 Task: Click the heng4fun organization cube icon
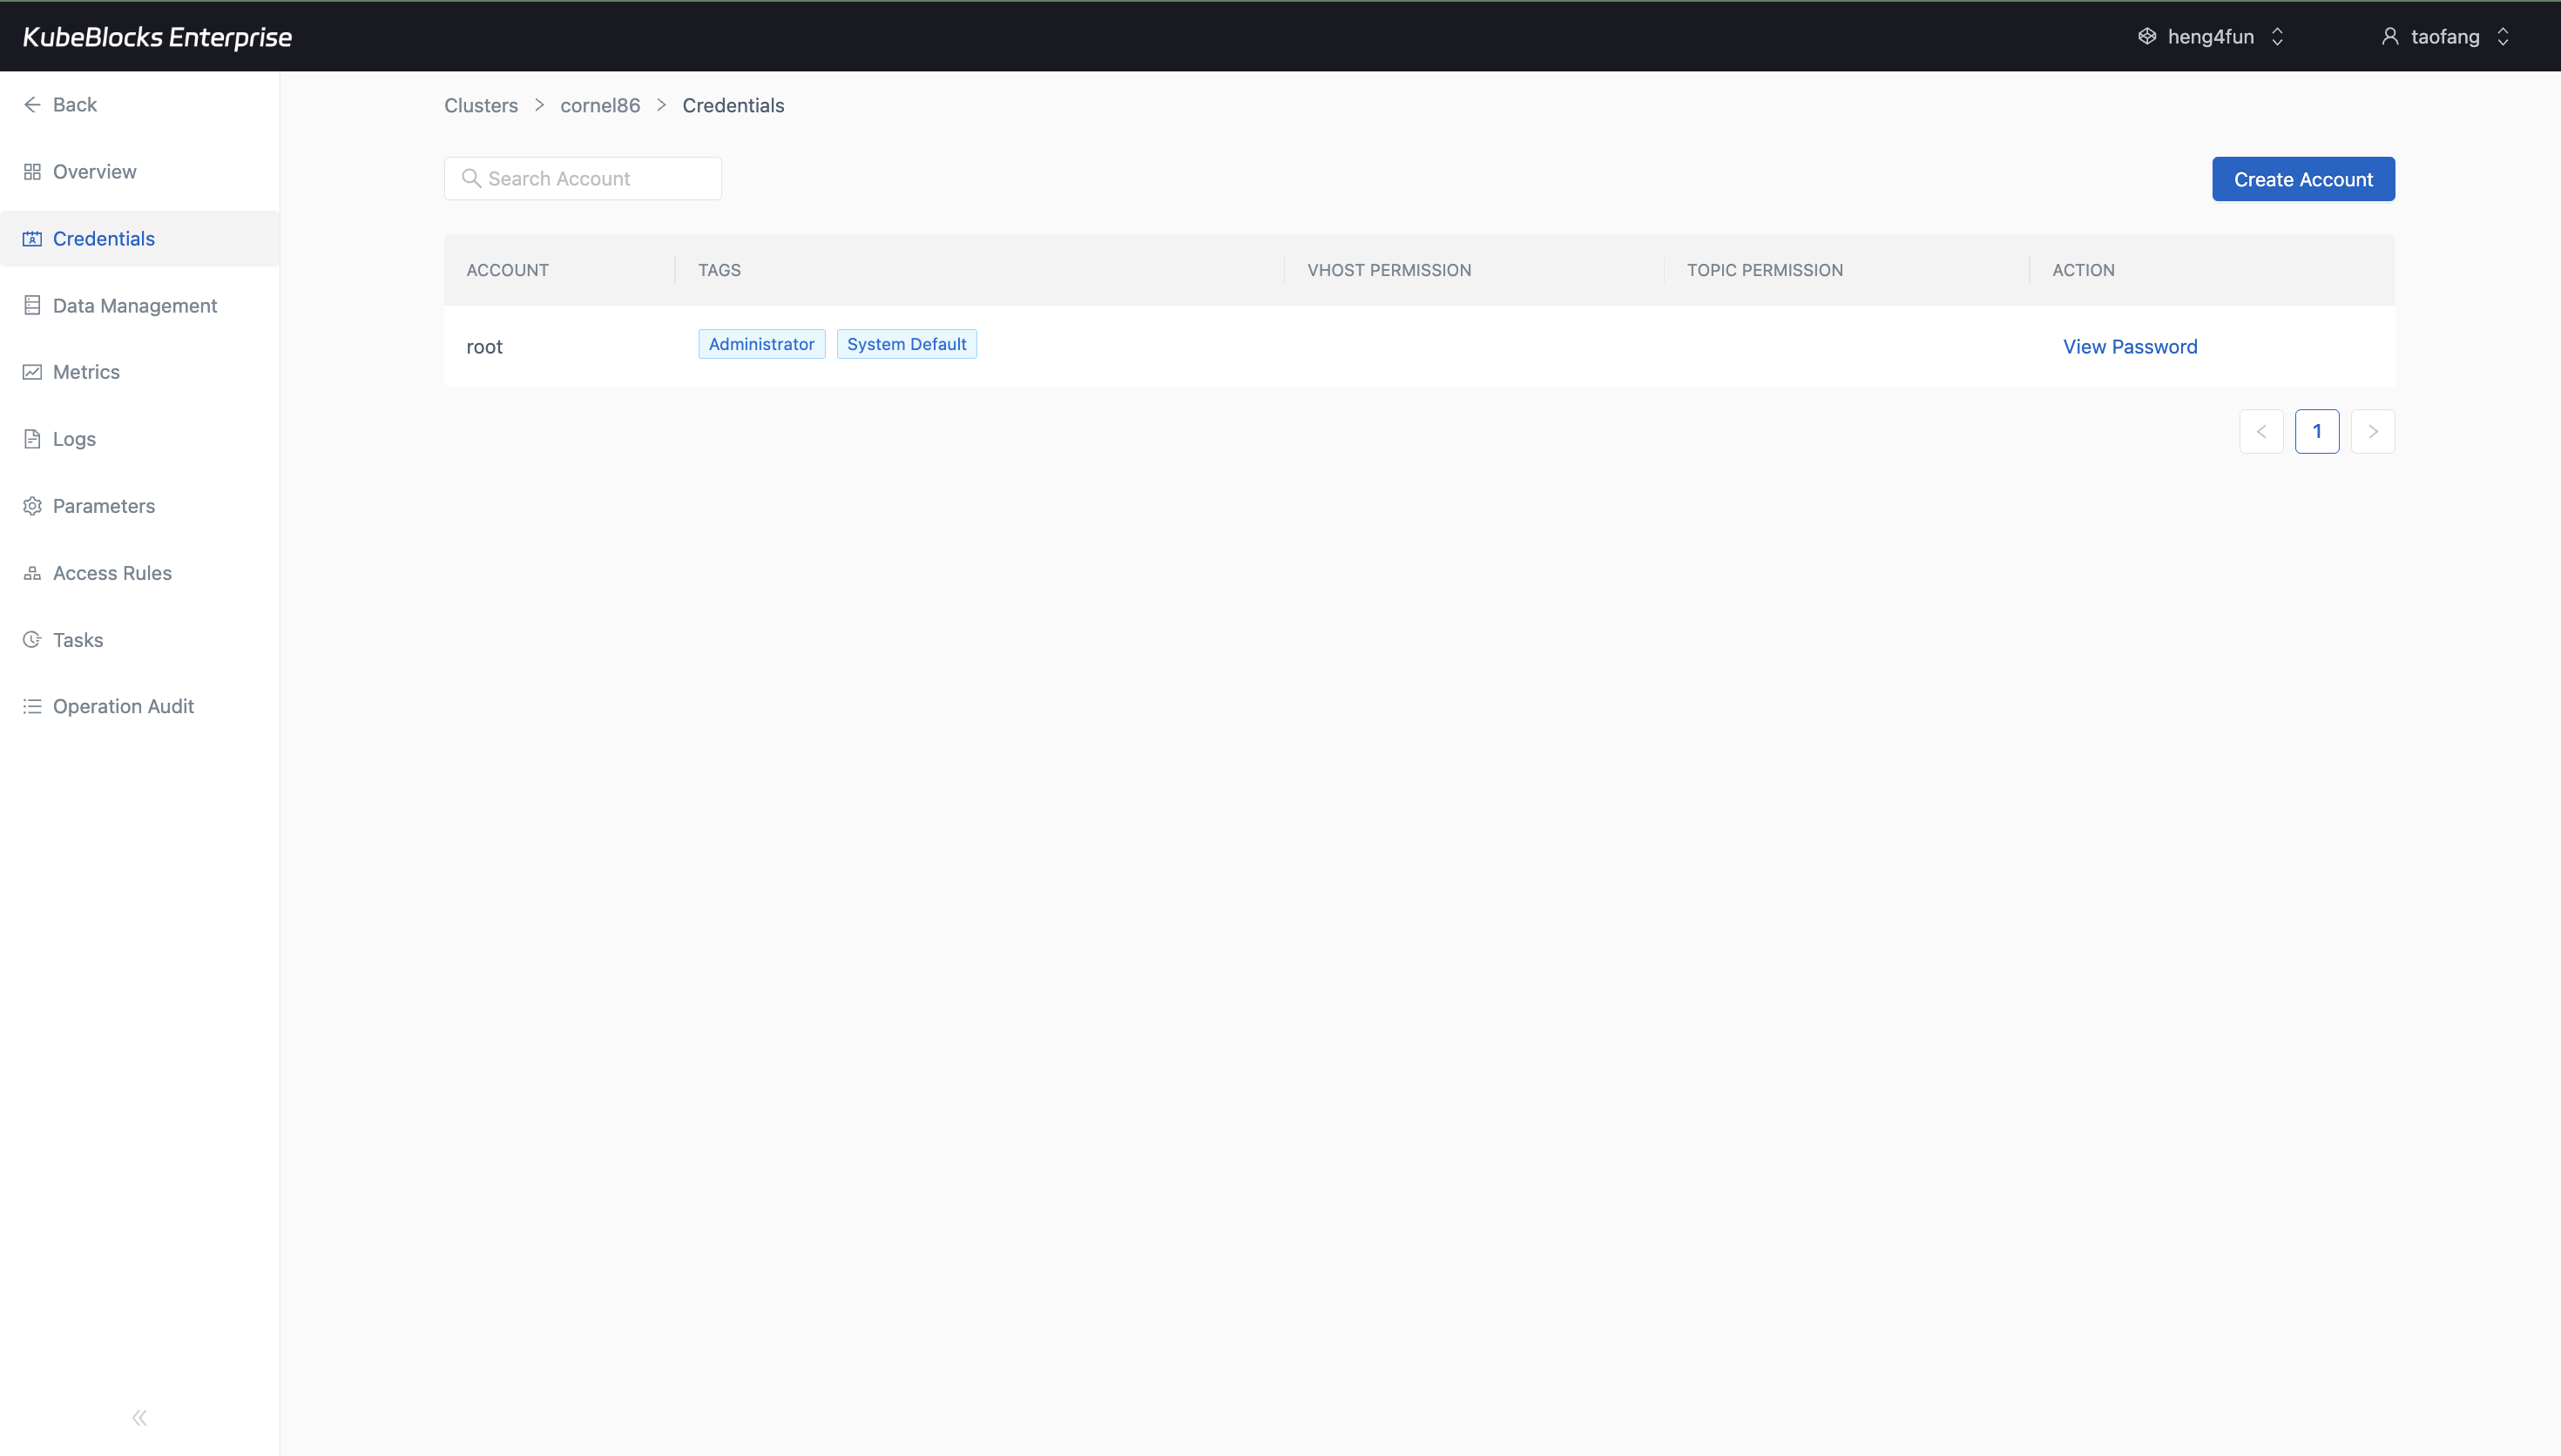click(x=2147, y=37)
